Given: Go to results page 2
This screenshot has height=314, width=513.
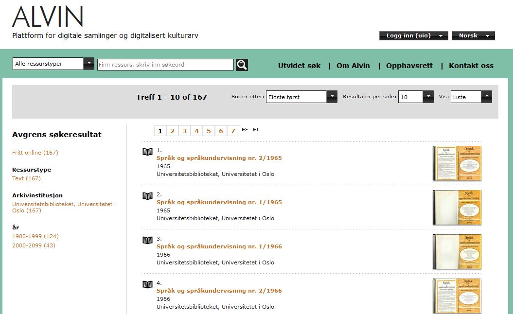Looking at the screenshot, I should (173, 131).
